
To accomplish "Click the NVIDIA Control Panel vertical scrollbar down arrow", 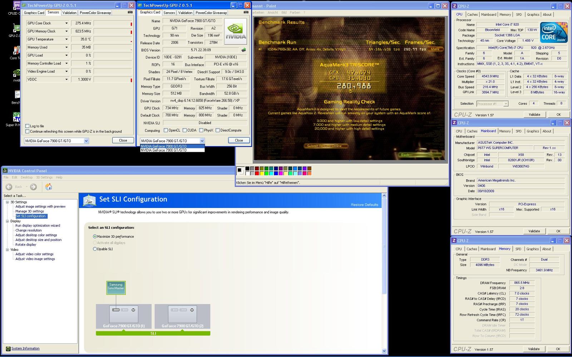I will [x=384, y=351].
